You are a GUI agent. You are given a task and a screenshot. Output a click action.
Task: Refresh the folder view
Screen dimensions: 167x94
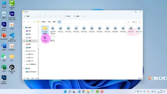(128, 22)
